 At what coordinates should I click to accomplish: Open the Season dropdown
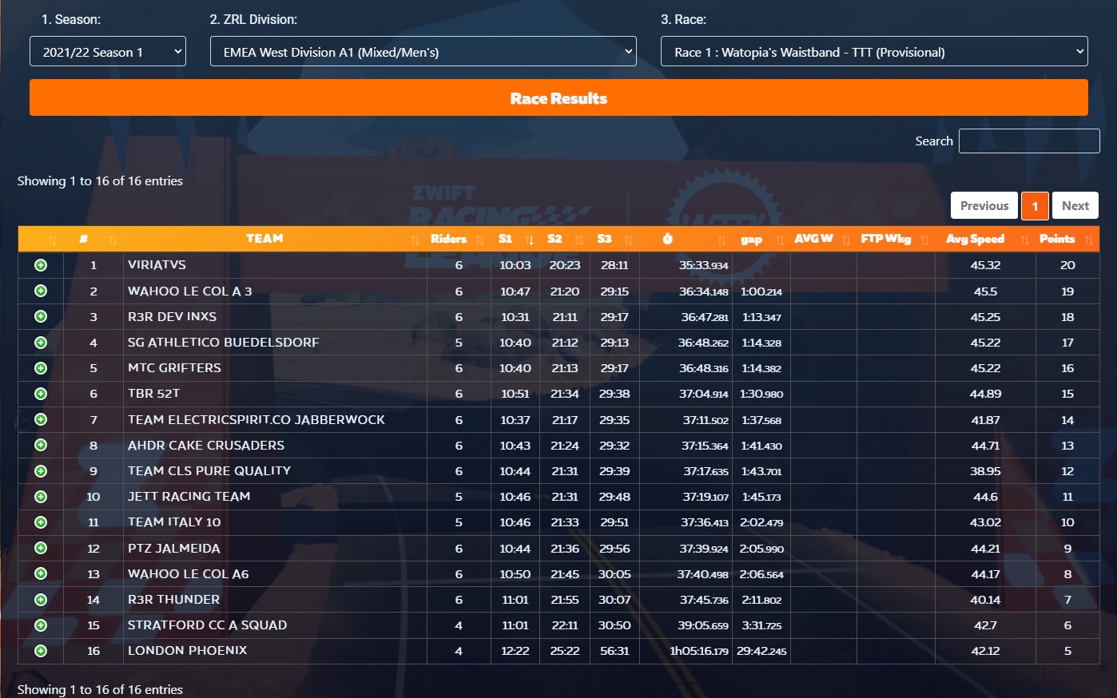pyautogui.click(x=108, y=52)
